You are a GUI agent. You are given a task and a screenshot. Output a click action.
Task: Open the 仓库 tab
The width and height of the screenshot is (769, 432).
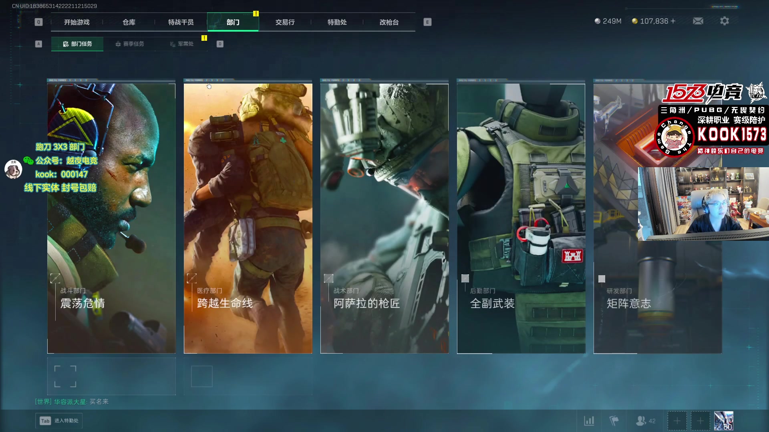(x=129, y=22)
